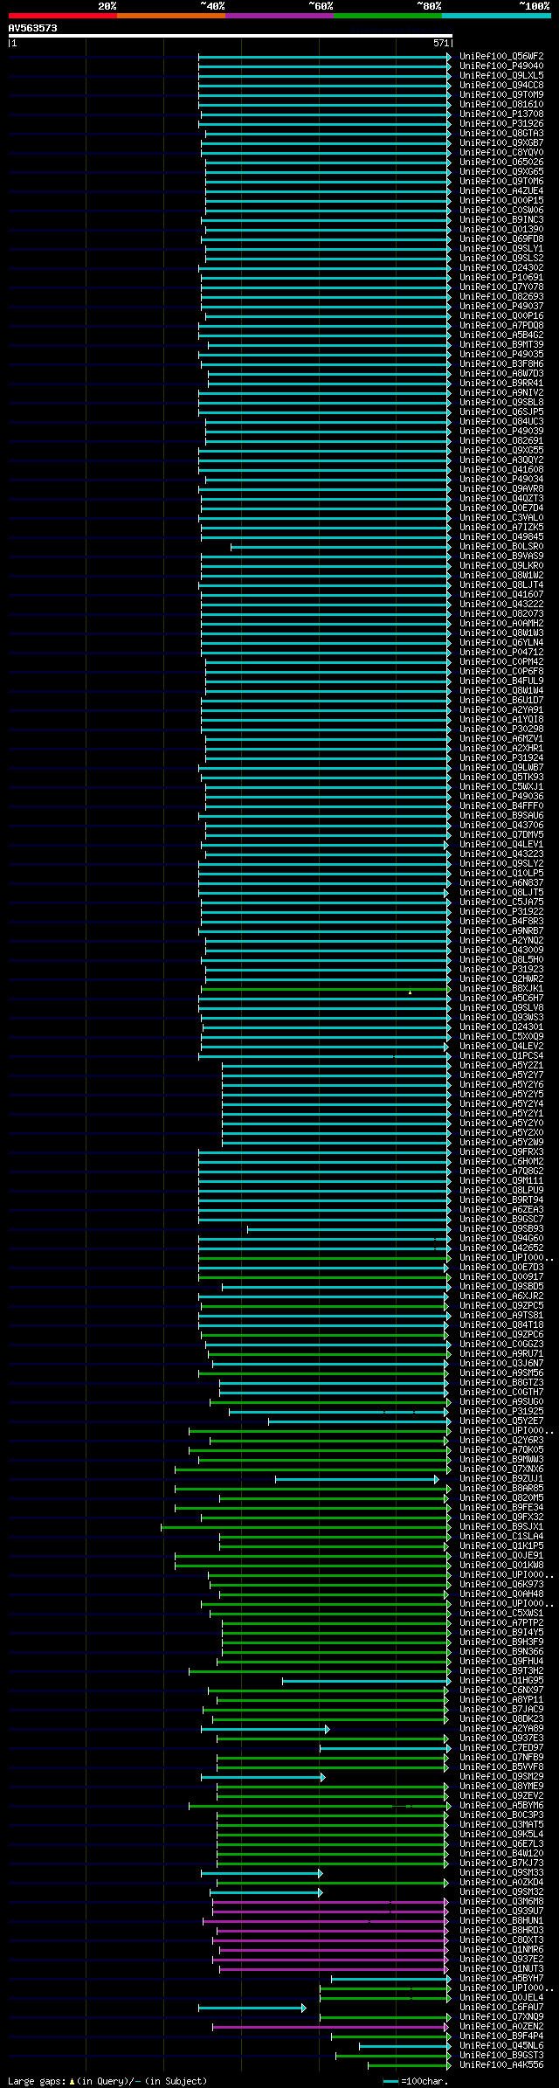Select the UniRef100_A5B4G2 label

(501, 335)
